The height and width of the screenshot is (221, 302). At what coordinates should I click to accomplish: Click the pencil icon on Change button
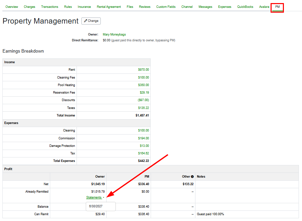click(x=85, y=21)
